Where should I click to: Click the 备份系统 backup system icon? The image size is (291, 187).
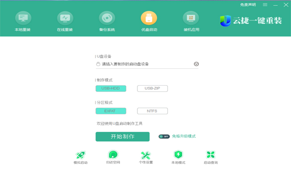pos(107,18)
